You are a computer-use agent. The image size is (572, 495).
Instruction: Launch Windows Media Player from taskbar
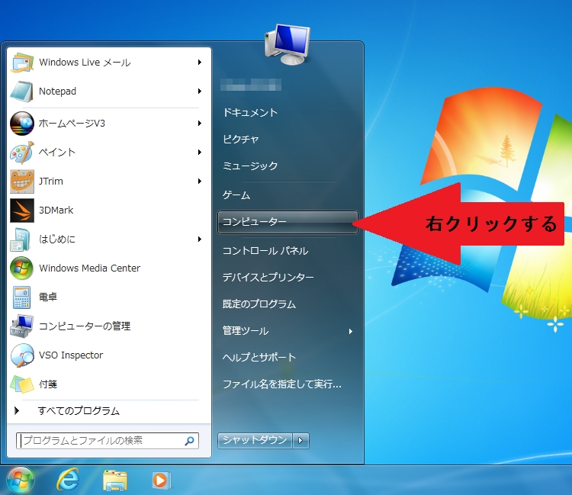pos(161,480)
